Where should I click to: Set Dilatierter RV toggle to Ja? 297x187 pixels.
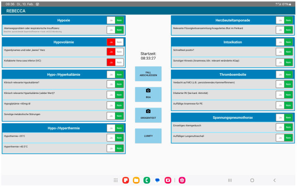coord(280,95)
